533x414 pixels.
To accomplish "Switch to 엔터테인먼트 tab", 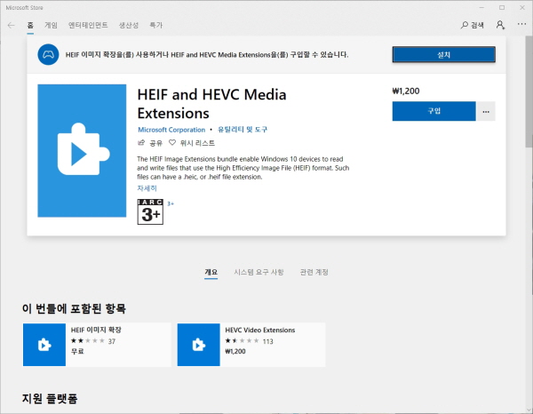I will point(88,25).
